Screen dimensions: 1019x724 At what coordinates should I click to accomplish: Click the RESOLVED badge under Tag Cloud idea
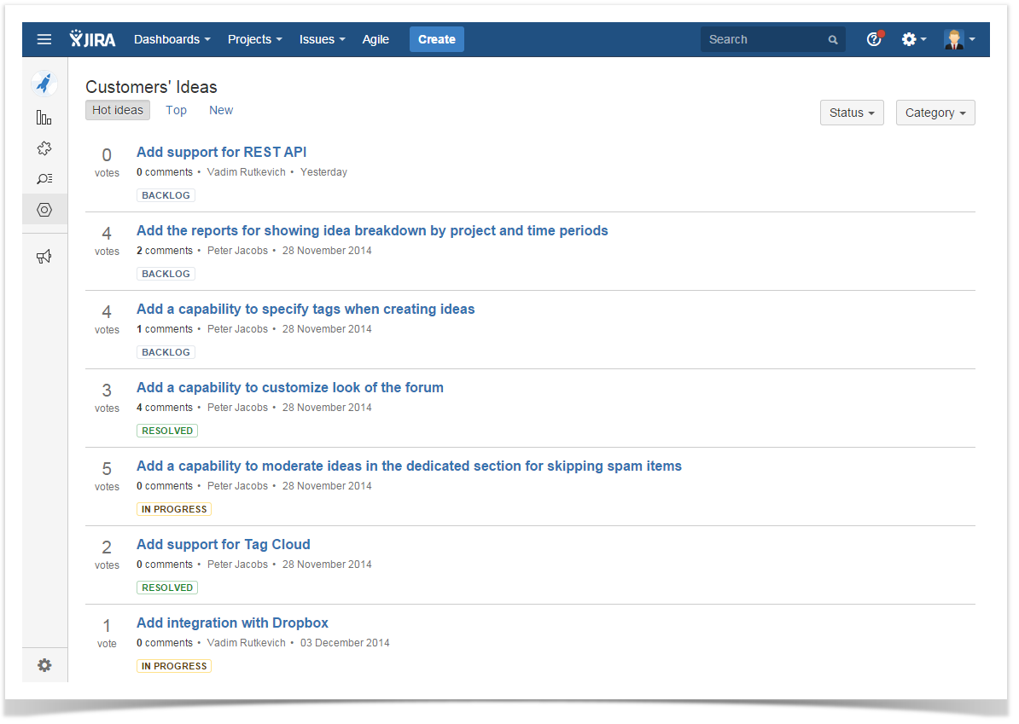point(167,588)
